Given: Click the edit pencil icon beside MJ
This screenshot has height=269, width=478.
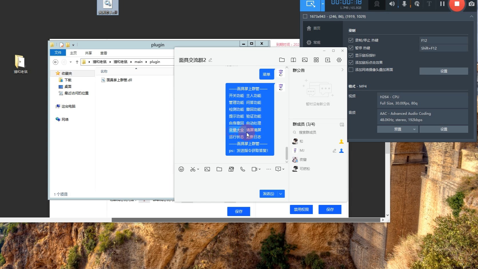Looking at the screenshot, I should coord(334,151).
